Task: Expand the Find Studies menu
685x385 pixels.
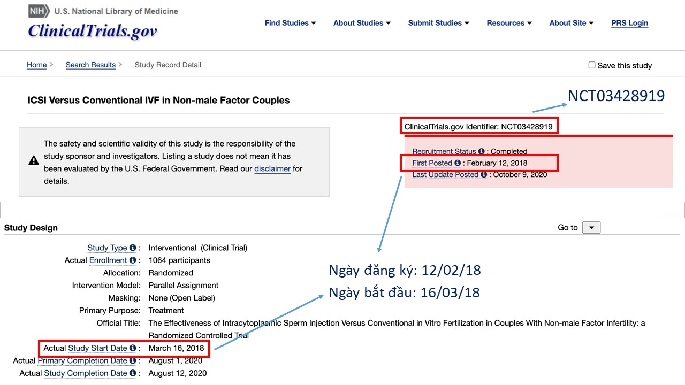Action: click(x=290, y=23)
